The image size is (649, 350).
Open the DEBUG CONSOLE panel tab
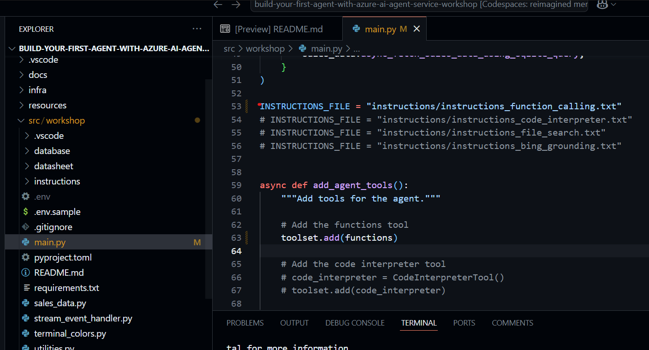(355, 323)
